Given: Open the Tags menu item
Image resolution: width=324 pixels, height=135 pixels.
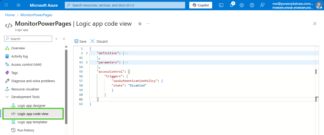Looking at the screenshot, I should (x=14, y=73).
